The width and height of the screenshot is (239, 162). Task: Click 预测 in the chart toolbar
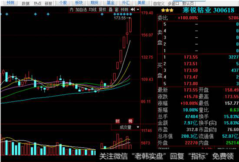click(124, 10)
